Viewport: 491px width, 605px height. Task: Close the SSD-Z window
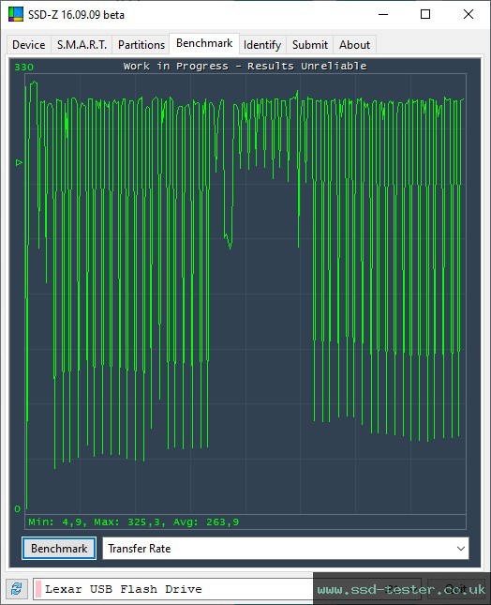point(469,14)
